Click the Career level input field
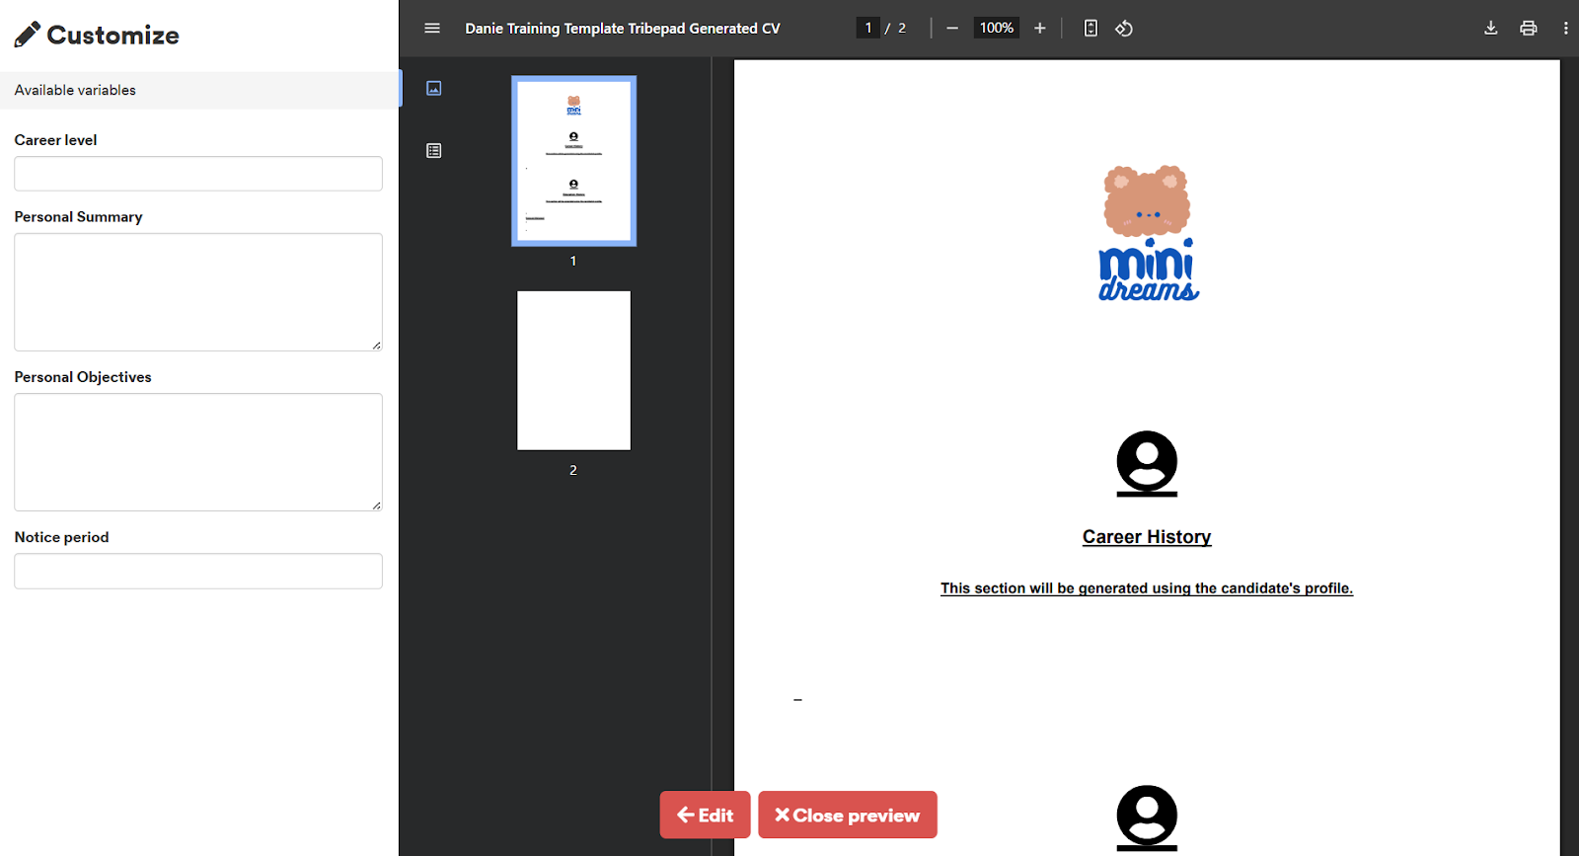This screenshot has width=1579, height=856. 198,174
